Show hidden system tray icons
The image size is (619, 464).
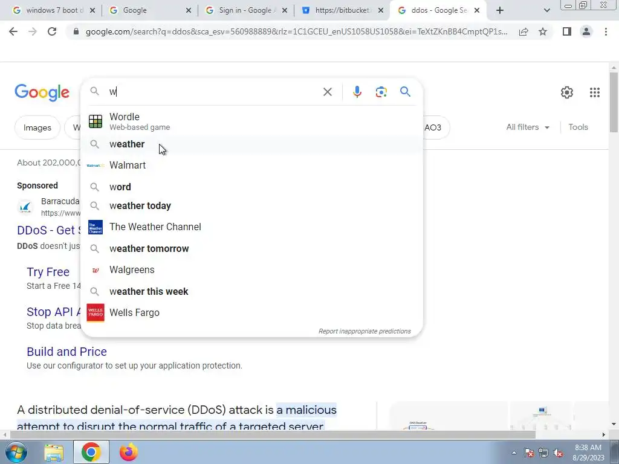click(x=514, y=453)
